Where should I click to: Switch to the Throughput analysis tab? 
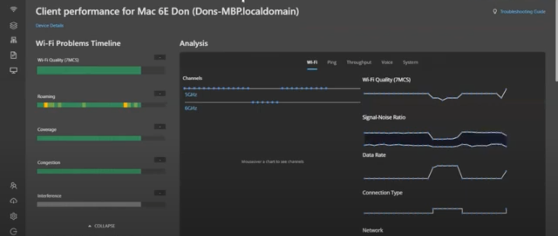coord(359,63)
